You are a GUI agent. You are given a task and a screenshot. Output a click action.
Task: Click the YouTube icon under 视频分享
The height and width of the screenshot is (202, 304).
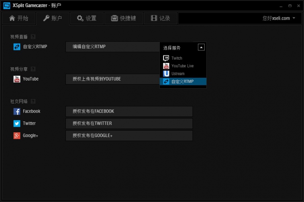[17, 79]
